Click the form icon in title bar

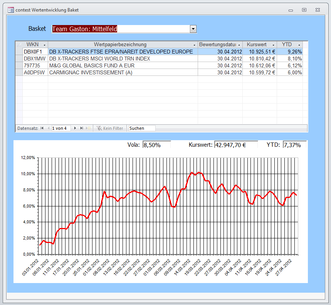[10, 10]
